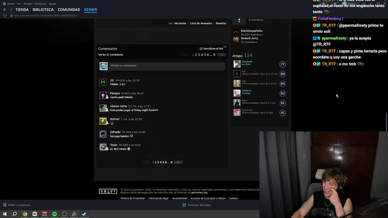Click the back navigation arrow
This screenshot has height=218, width=388.
coord(5,10)
